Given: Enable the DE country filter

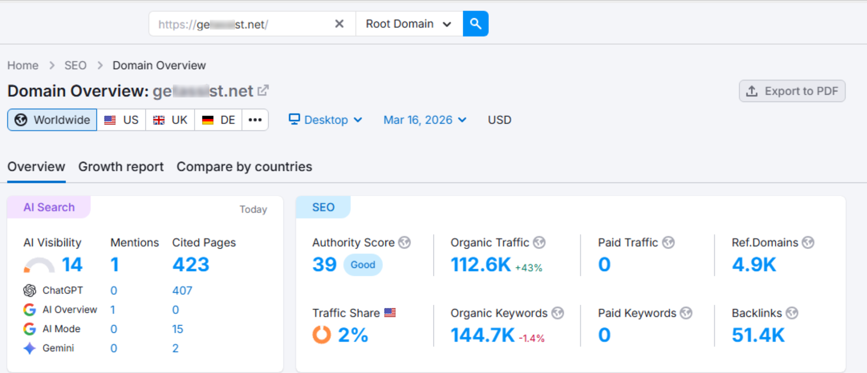Looking at the screenshot, I should click(218, 120).
